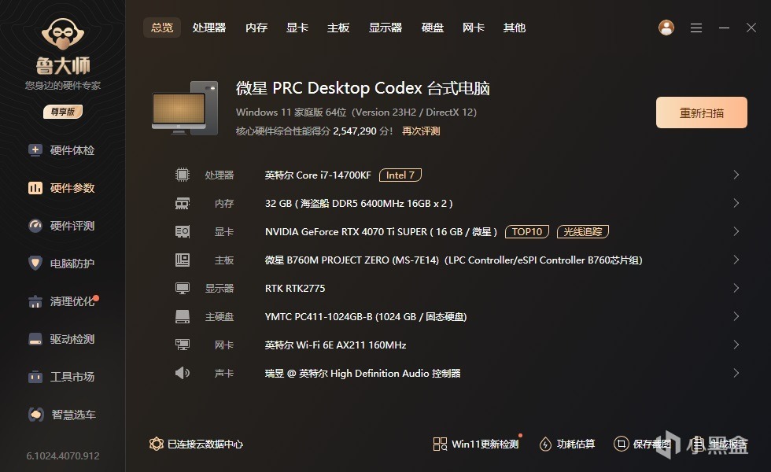Click the 显卡 graphics card icon
The width and height of the screenshot is (771, 472).
pos(183,231)
